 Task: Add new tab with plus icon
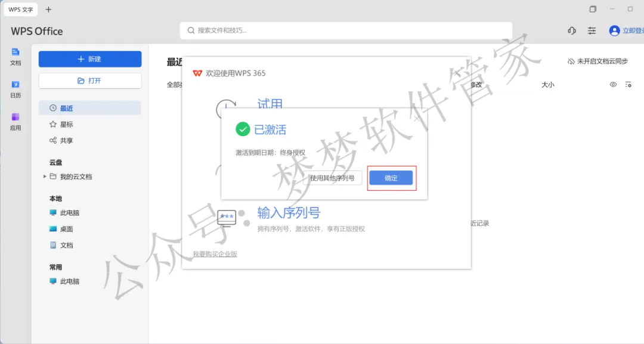48,10
